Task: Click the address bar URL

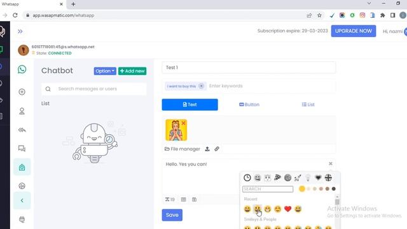Action: [64, 15]
